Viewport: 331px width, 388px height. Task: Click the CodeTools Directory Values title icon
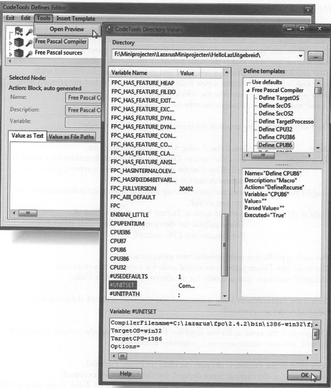pos(109,29)
